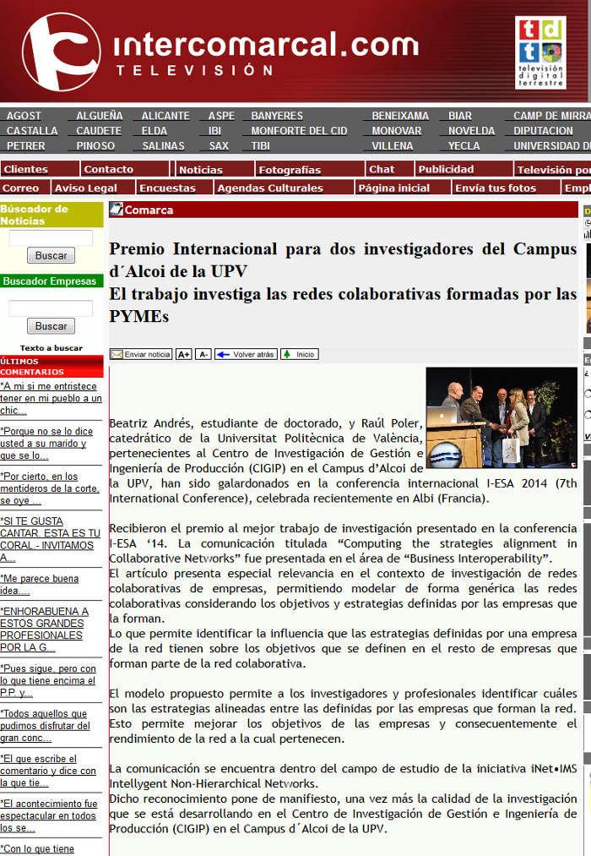Open the Monforte del Cid link
The width and height of the screenshot is (591, 856).
click(x=299, y=131)
